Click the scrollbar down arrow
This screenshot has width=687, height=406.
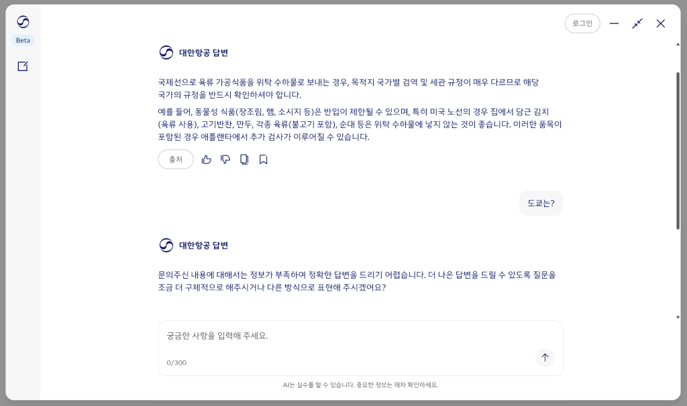(678, 317)
